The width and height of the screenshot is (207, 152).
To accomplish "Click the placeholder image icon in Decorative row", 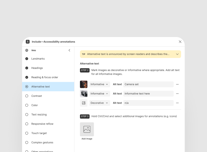I will pos(84,103).
